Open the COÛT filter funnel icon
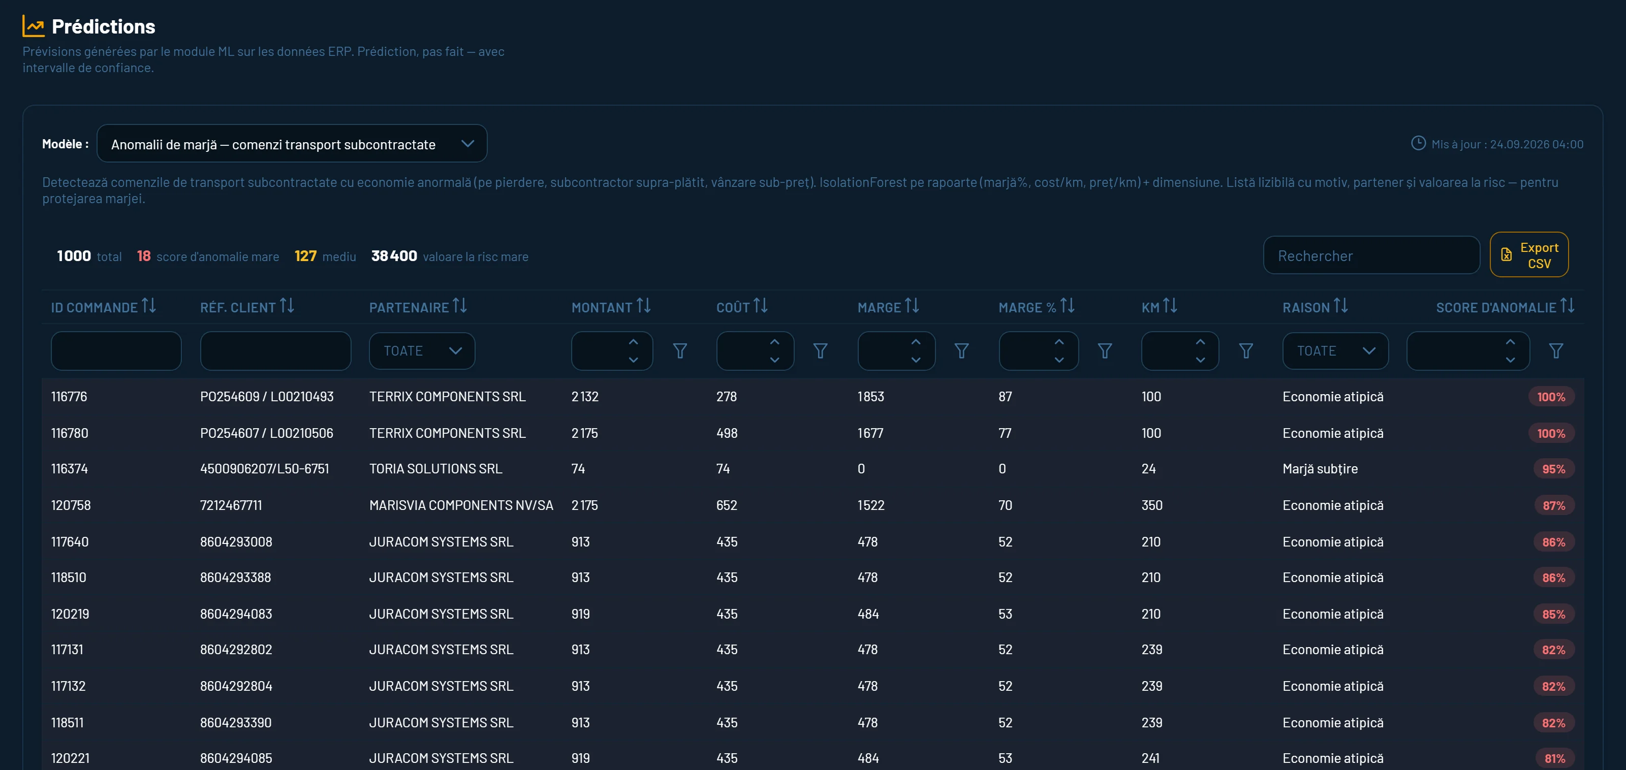This screenshot has width=1626, height=770. tap(821, 351)
